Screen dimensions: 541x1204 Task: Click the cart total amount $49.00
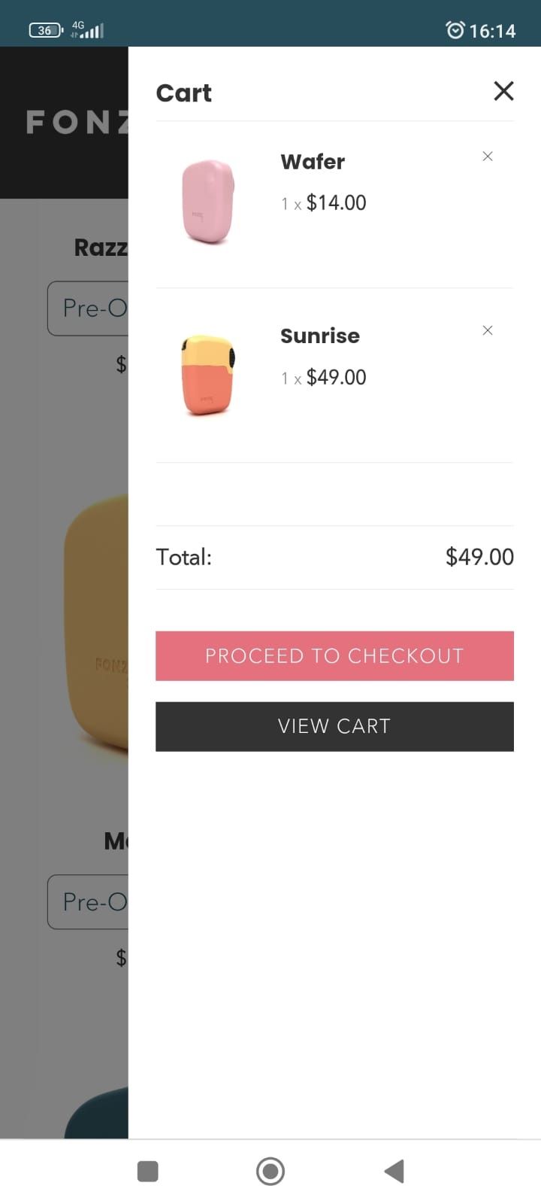coord(479,557)
